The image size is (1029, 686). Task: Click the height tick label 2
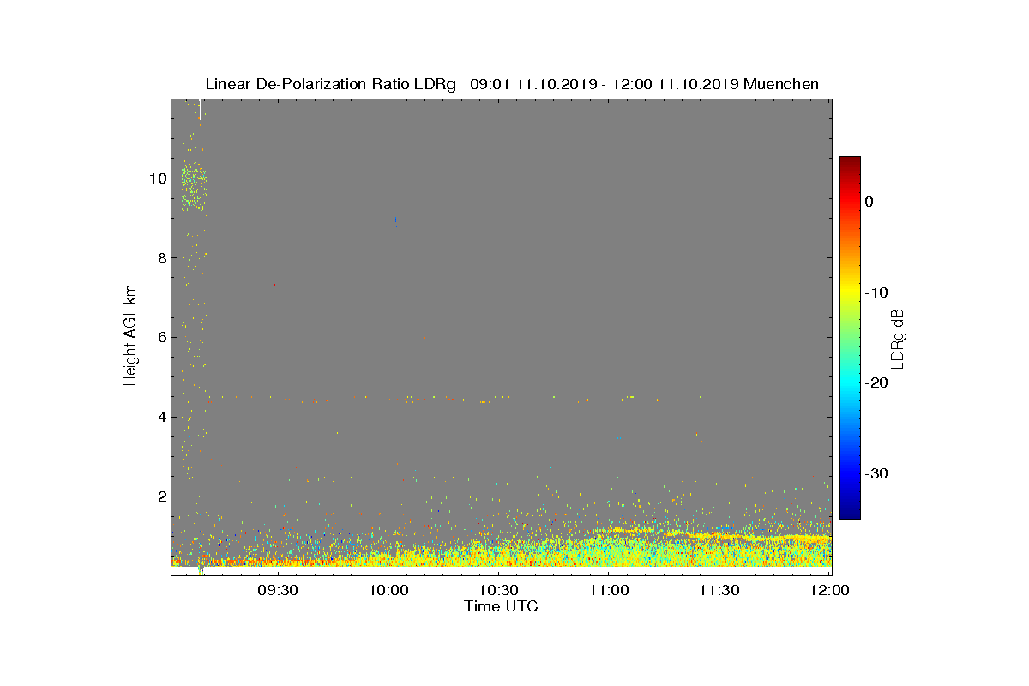point(160,496)
